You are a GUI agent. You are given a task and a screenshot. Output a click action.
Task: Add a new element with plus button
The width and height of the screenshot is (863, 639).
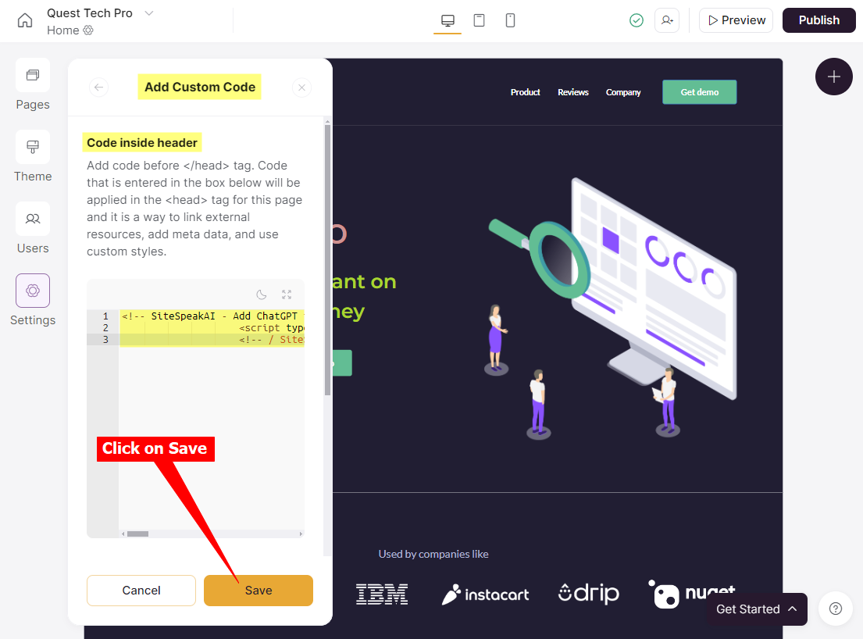[834, 77]
